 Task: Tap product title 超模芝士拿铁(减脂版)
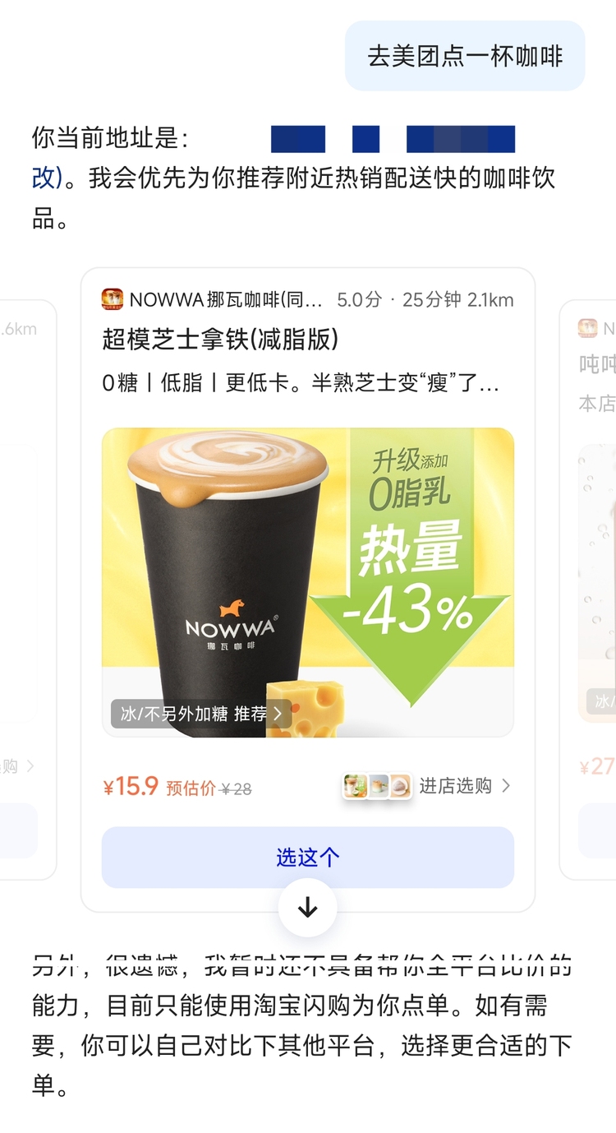[220, 339]
